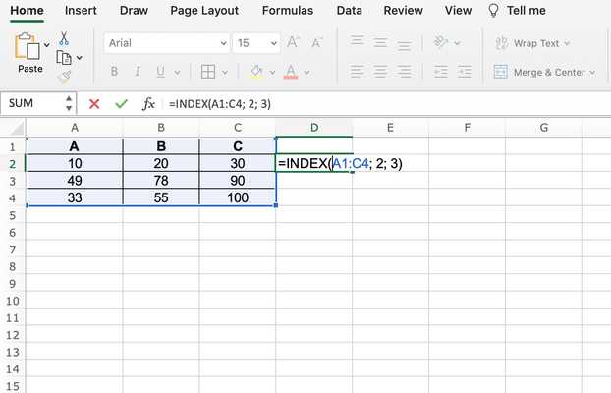
Task: Cancel formula entry with red X
Action: [x=94, y=104]
